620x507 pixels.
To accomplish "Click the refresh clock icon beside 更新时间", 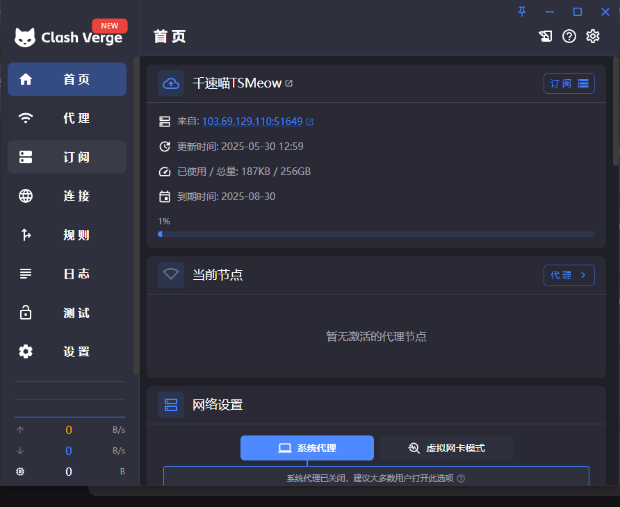I will 165,147.
